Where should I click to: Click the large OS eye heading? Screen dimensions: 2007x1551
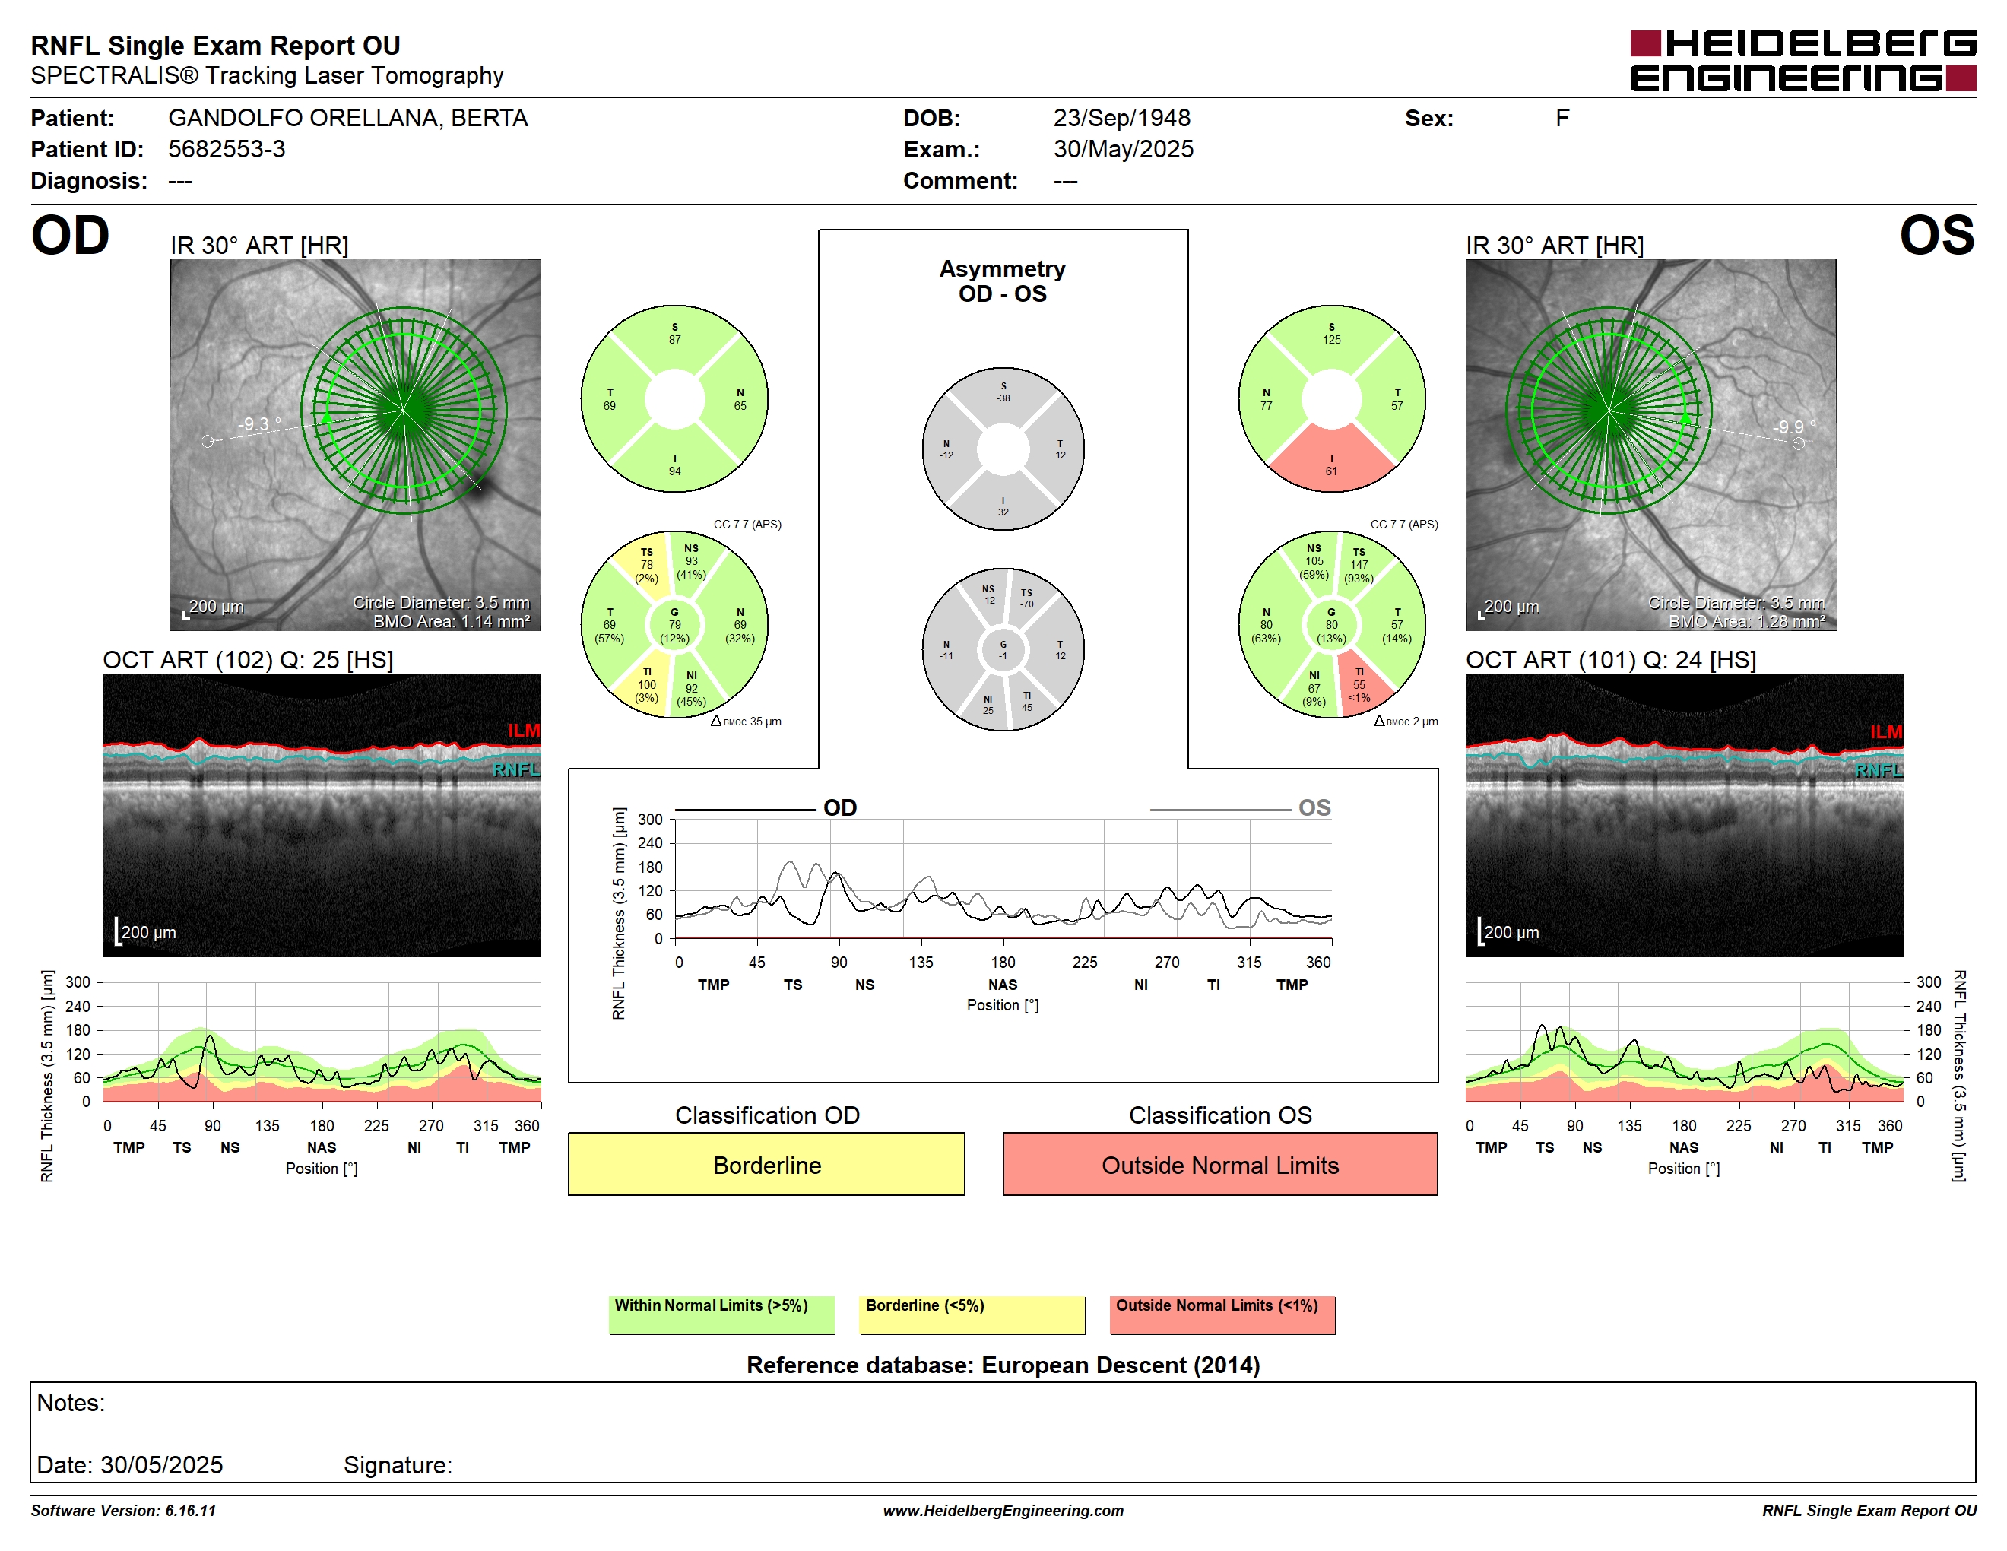(x=1937, y=236)
